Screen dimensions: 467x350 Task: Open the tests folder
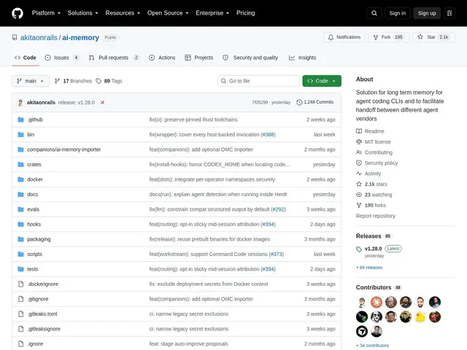tap(32, 269)
